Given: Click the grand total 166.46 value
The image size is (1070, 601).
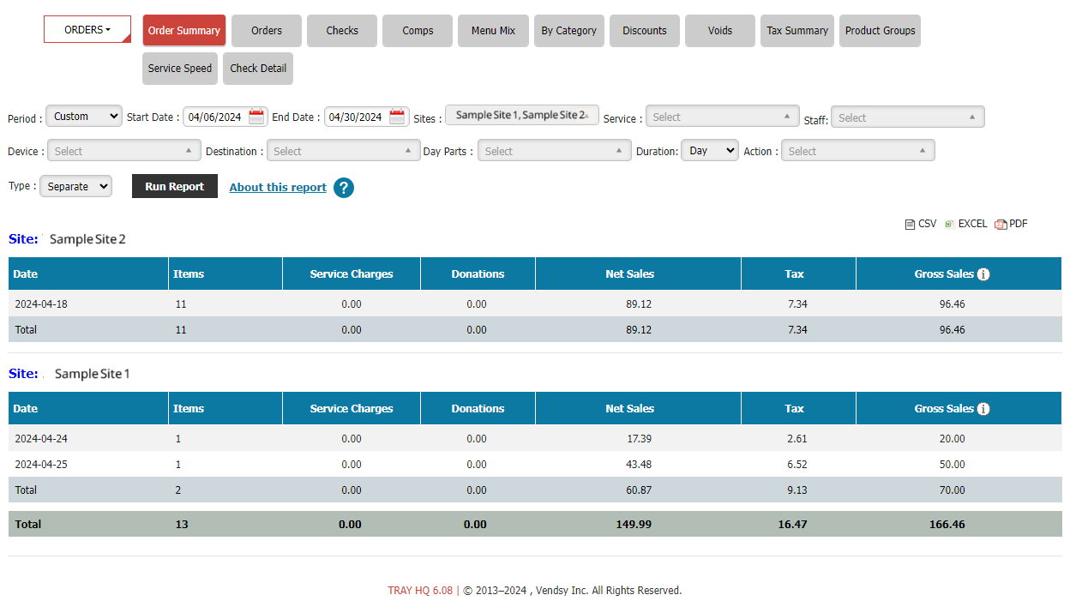Looking at the screenshot, I should click(947, 524).
